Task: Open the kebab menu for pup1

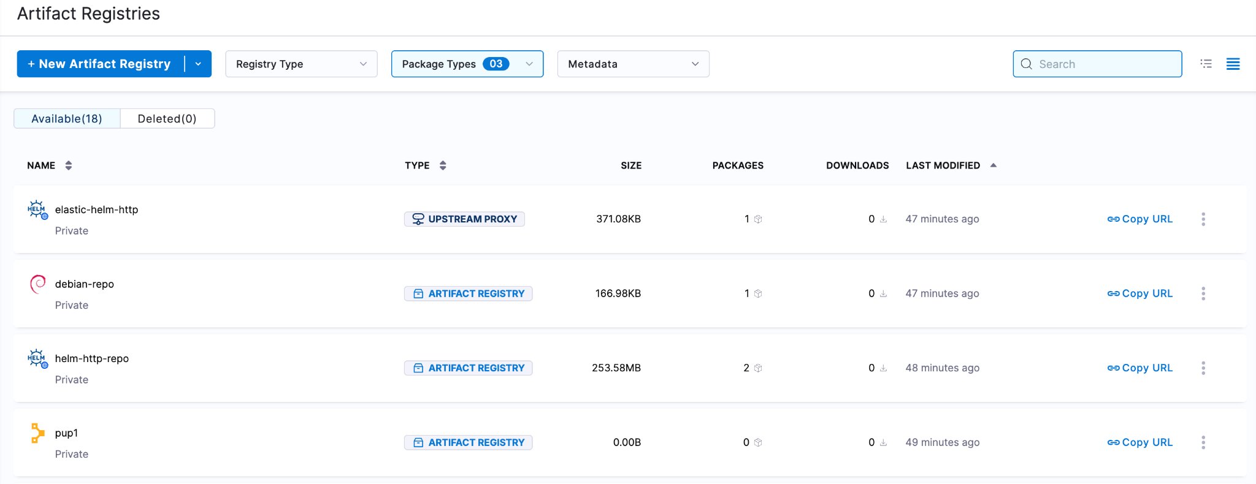Action: coord(1203,442)
